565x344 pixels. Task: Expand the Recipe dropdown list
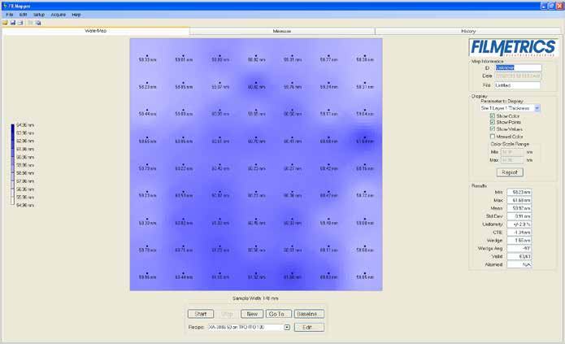click(287, 327)
